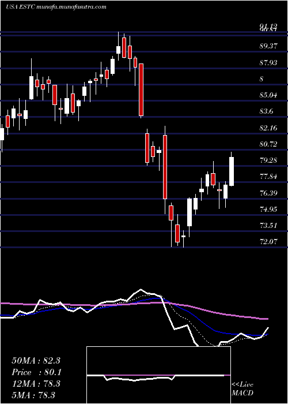Image resolution: width=288 pixels, height=404 pixels.
Task: Select the 87.93 price level label
Action: coord(268,62)
